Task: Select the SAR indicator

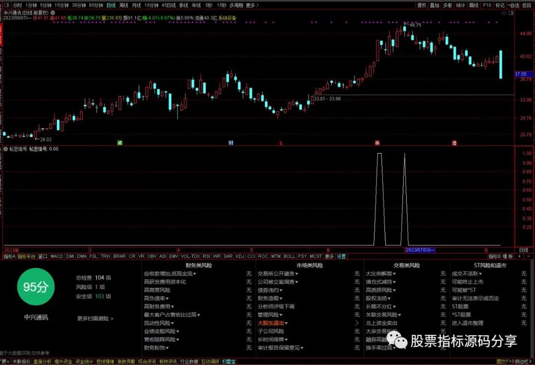Action: tap(228, 256)
